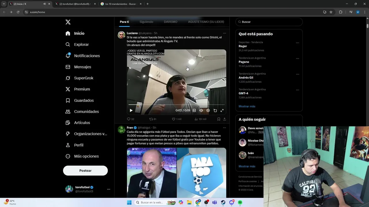
Task: Bookmark this page with star icon
Action: 331,12
